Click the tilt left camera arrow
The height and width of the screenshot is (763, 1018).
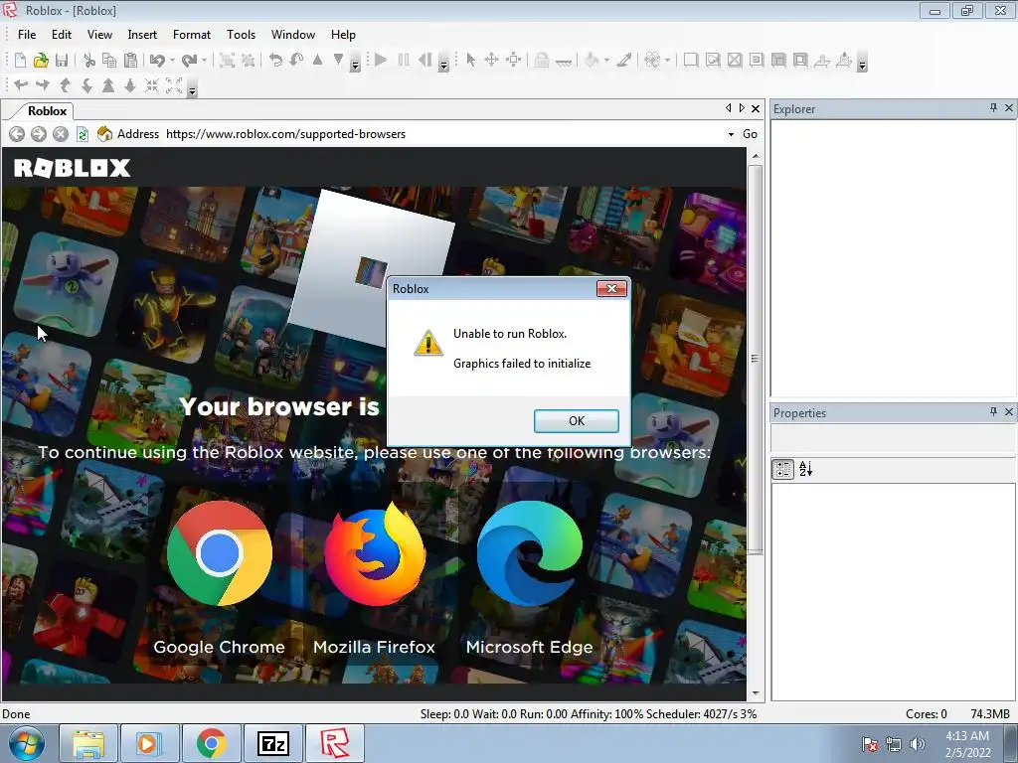coord(21,85)
